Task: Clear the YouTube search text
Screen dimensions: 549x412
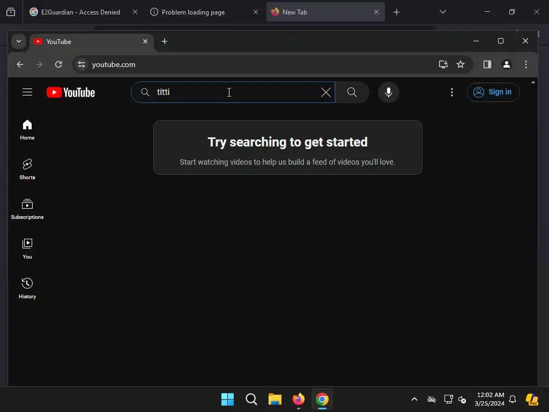Action: tap(325, 92)
